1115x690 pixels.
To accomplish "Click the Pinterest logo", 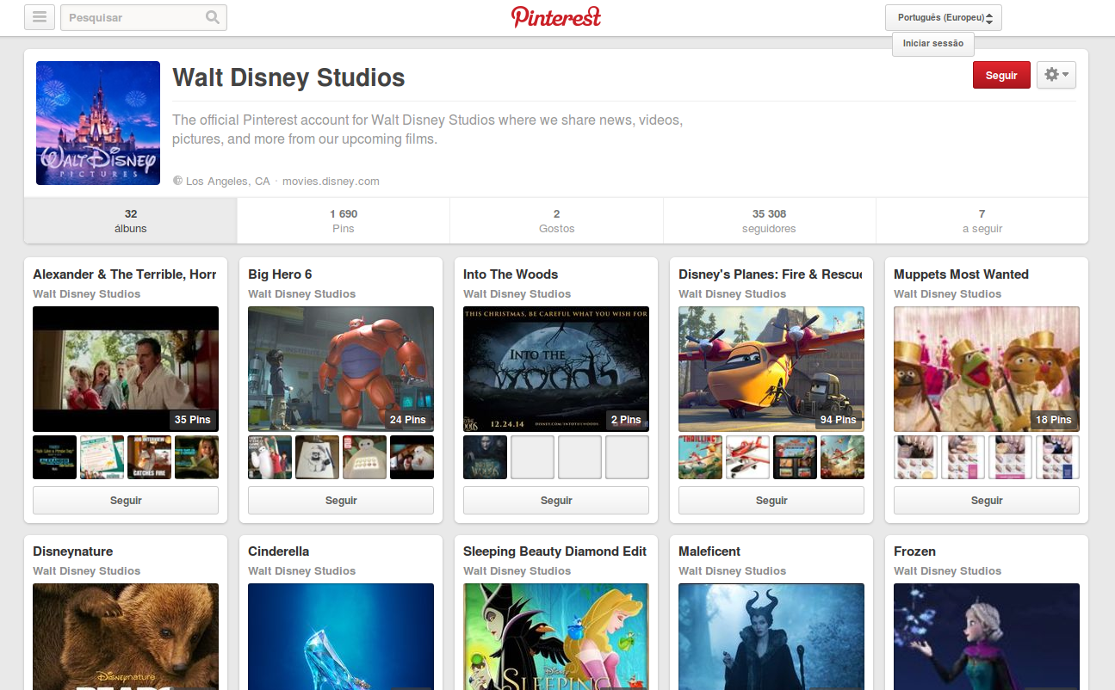I will (556, 17).
